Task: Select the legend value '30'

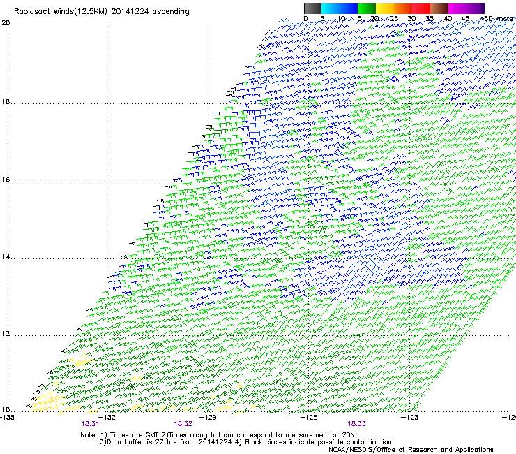Action: [x=411, y=19]
